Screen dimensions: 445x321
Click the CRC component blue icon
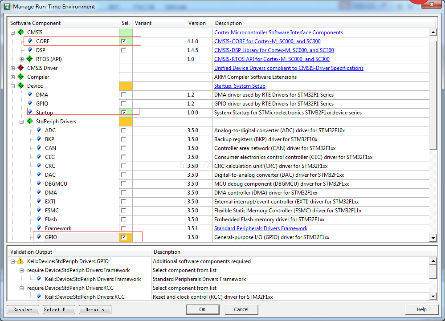click(x=39, y=166)
